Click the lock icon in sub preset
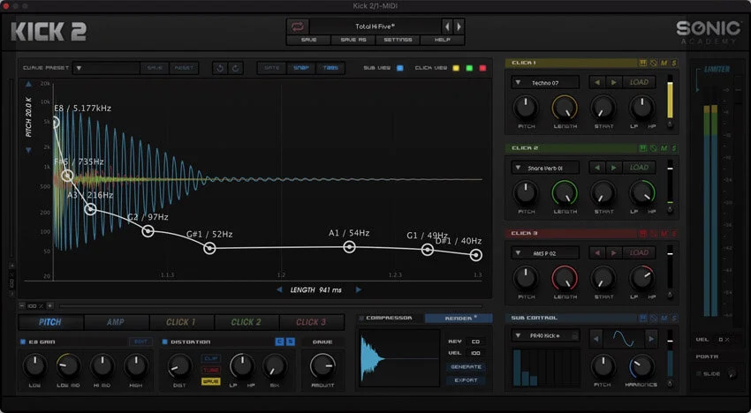Screen dimensions: 751x413 (x=573, y=336)
